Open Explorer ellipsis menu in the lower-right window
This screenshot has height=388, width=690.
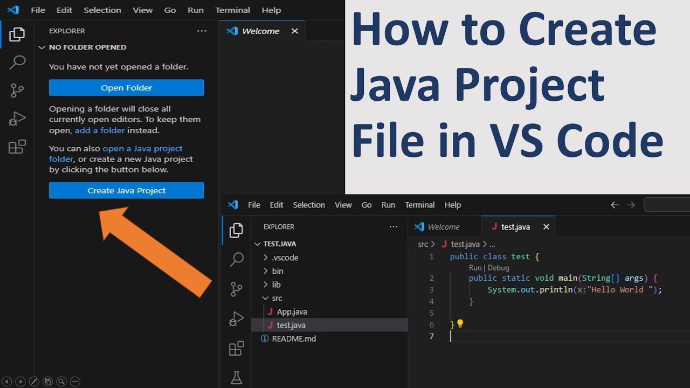coord(394,227)
